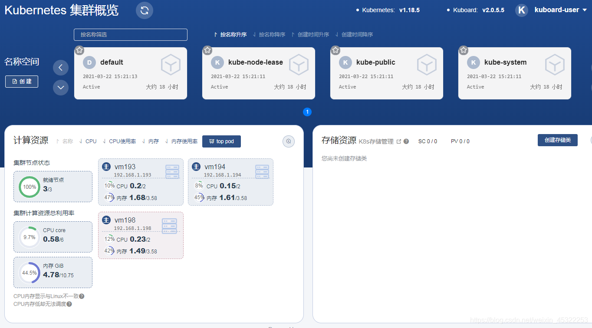Click the D badge of default namespace
The width and height of the screenshot is (592, 328).
[x=89, y=62]
